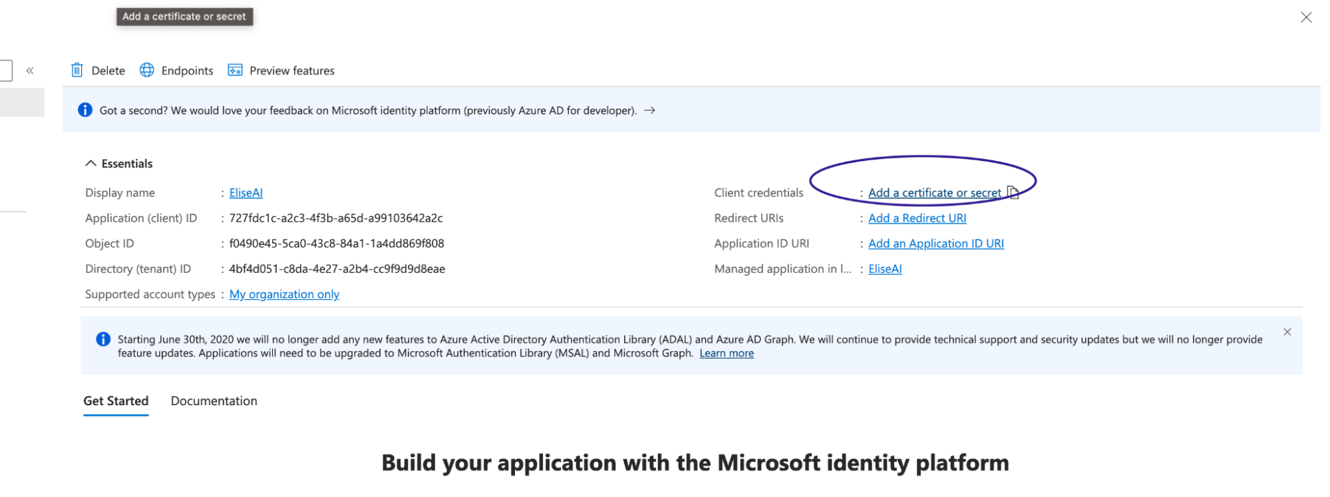This screenshot has height=497, width=1330.
Task: Collapse the Essentials section
Action: (x=90, y=163)
